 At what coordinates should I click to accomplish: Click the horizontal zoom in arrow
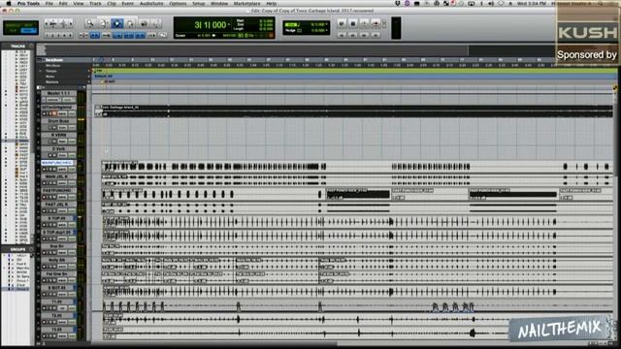[x=71, y=23]
